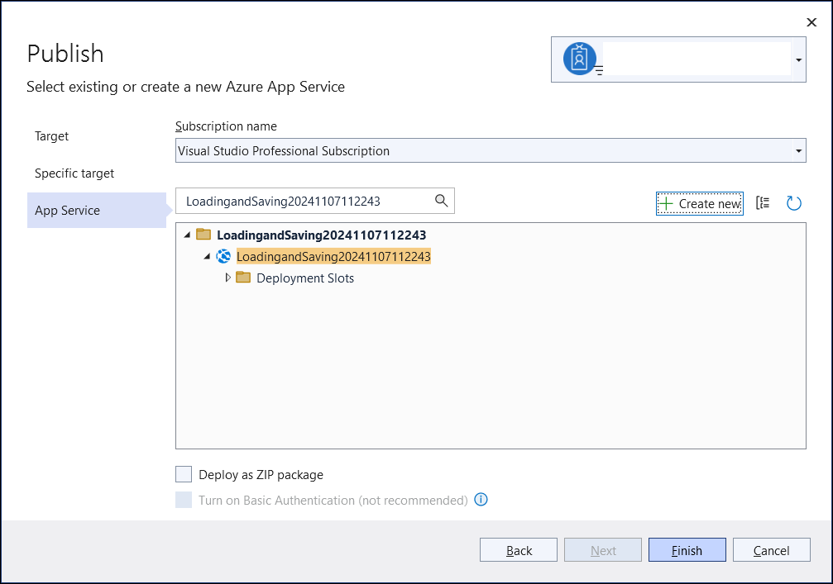Viewport: 833px width, 584px height.
Task: Collapse the LoadingandSaving20241107112243 resource group folder
Action: (187, 235)
